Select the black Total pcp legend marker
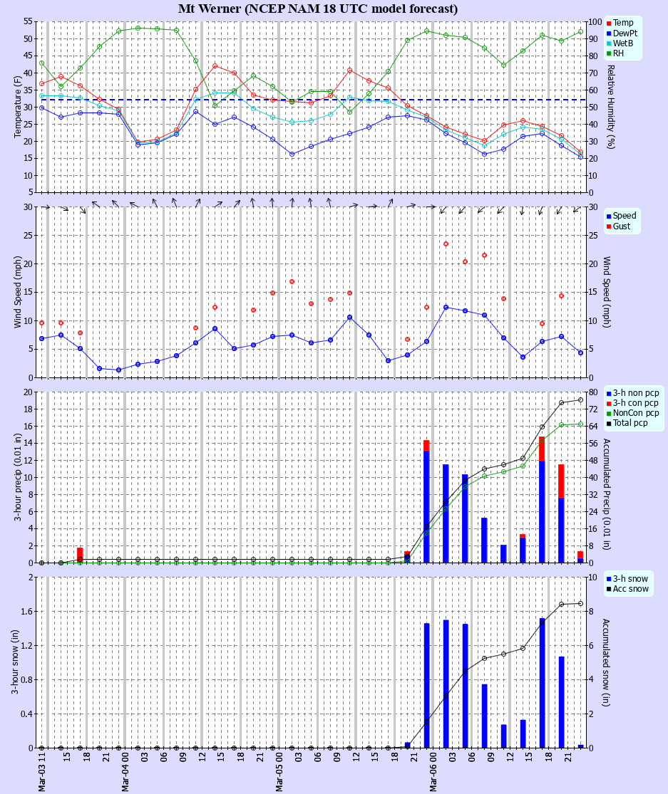This screenshot has height=794, width=668. 607,423
